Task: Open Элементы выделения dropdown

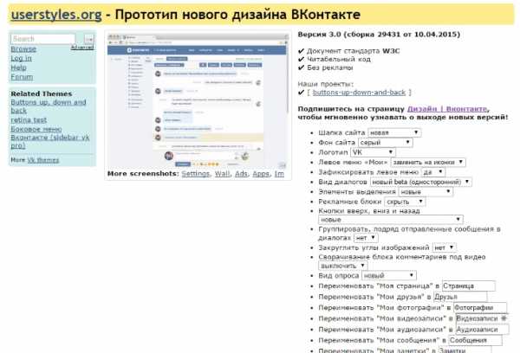Action: (x=426, y=192)
